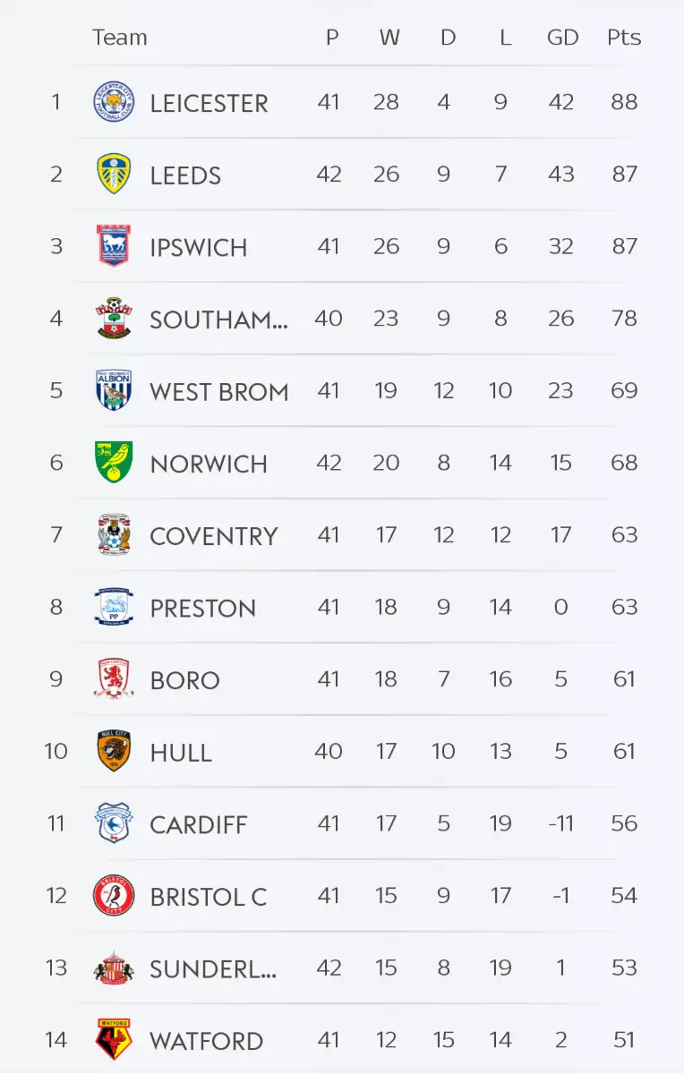Select the Team column header

[x=119, y=38]
